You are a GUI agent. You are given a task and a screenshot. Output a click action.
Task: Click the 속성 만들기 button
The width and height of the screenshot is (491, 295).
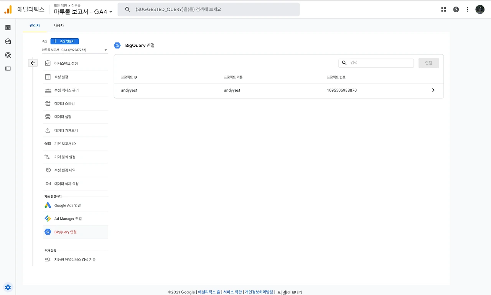click(x=64, y=41)
